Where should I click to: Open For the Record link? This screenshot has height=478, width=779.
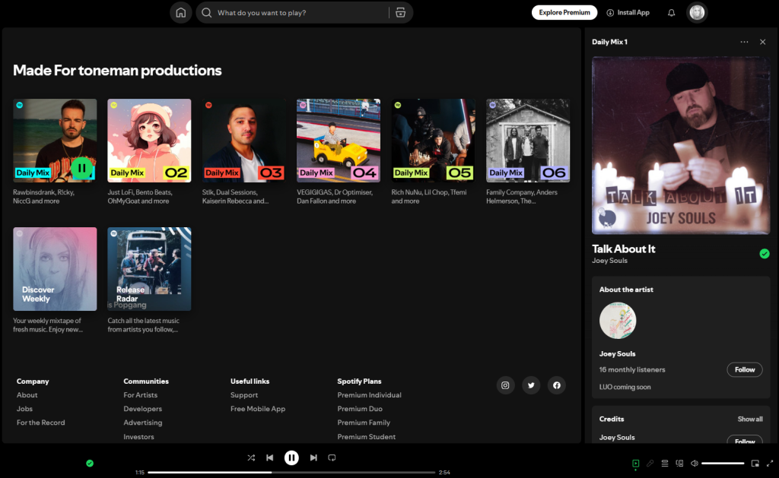point(41,423)
